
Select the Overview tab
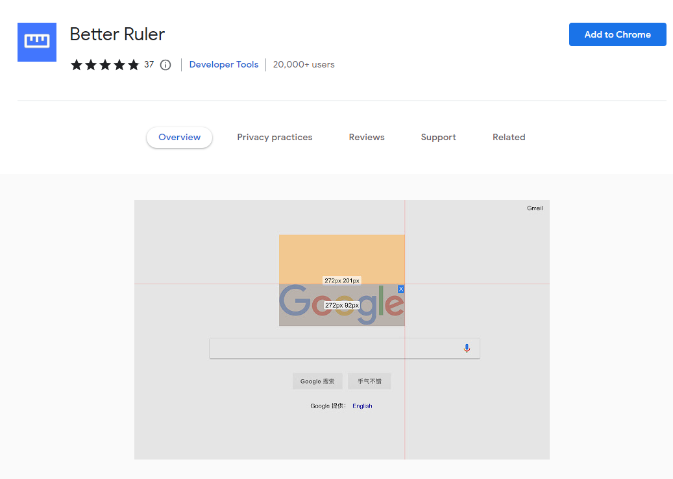(x=179, y=138)
